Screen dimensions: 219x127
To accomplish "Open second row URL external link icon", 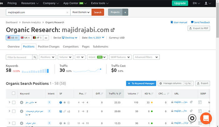I will coord(191,111).
